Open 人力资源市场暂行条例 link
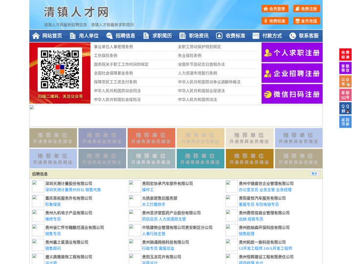The width and height of the screenshot is (352, 264). [x=198, y=73]
